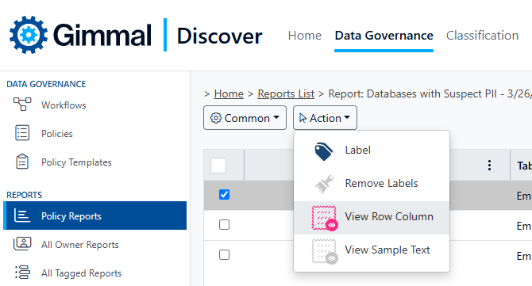Go to the Home top tab
The image size is (532, 286).
[305, 36]
